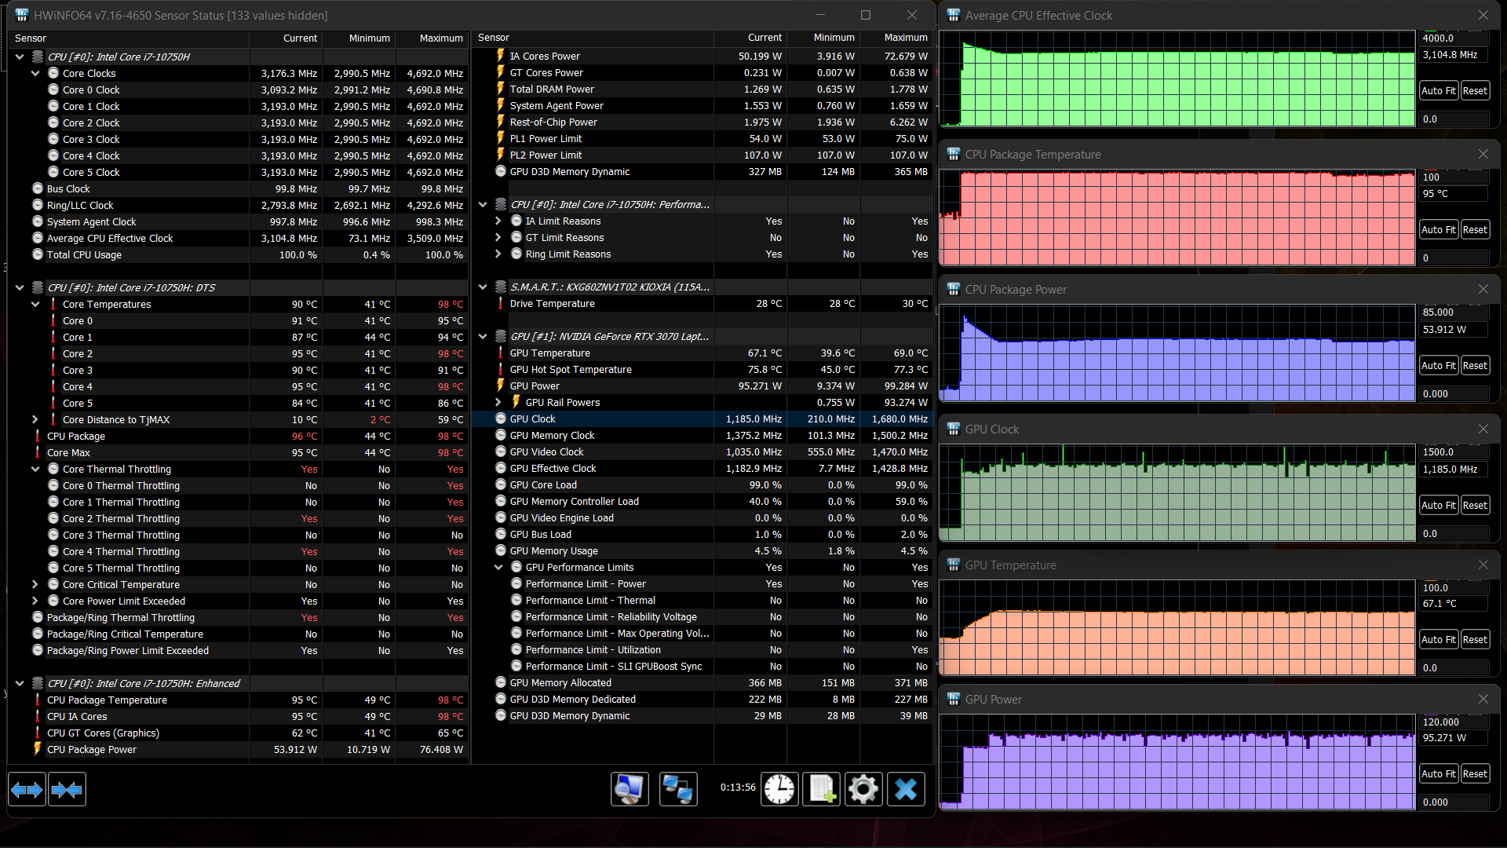This screenshot has width=1507, height=848.
Task: Collapse the GPU Performance Limits group
Action: (x=498, y=567)
